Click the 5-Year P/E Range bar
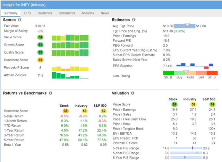The height and width of the screenshot is (162, 222). (x=186, y=148)
